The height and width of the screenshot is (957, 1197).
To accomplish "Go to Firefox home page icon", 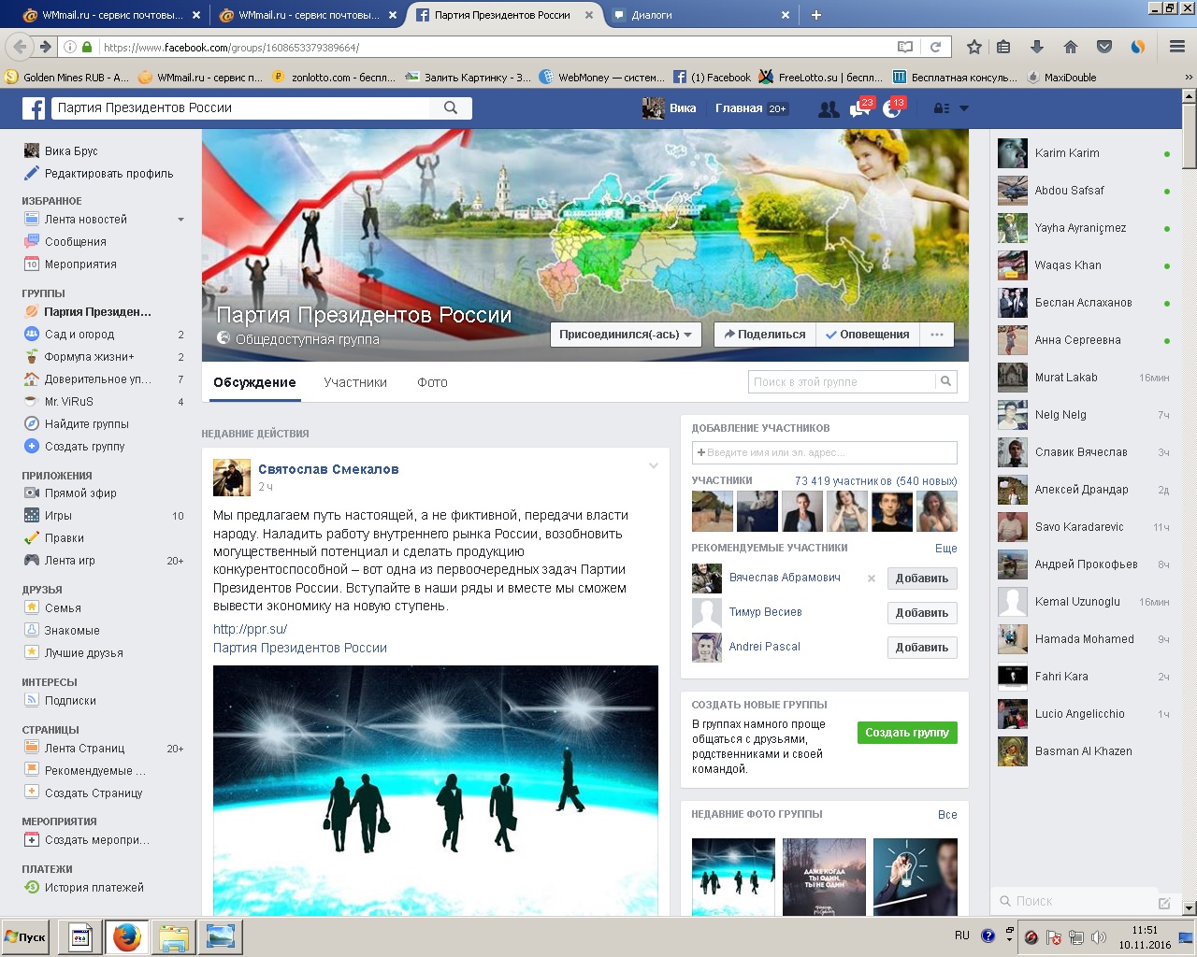I will tap(1071, 47).
